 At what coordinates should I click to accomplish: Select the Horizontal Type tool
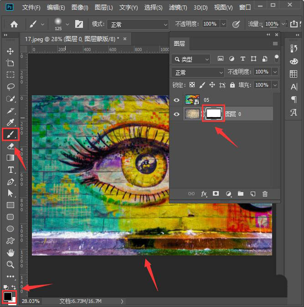coord(11,170)
